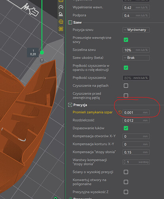
Task: Click the vertical green layer slider track
Action: (x=42, y=25)
